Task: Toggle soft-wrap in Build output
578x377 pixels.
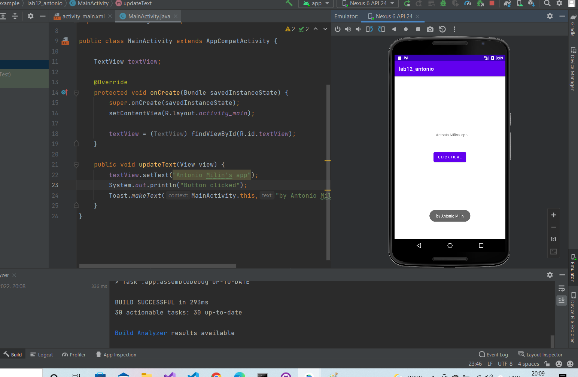Action: (562, 289)
